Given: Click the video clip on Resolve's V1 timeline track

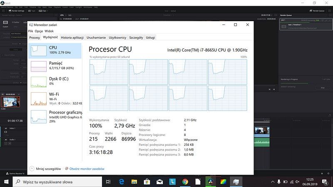Looking at the screenshot, I should (262, 131).
